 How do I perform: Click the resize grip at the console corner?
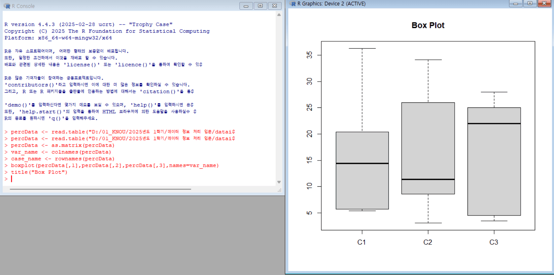[279, 190]
